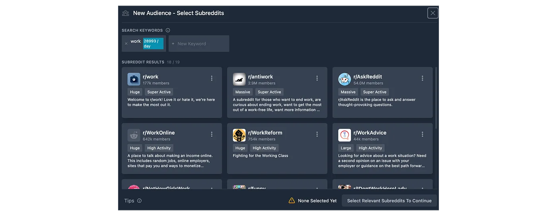Viewport: 557px width, 216px height.
Task: Click the Large tag on r/WorkAdvice
Action: pos(346,148)
